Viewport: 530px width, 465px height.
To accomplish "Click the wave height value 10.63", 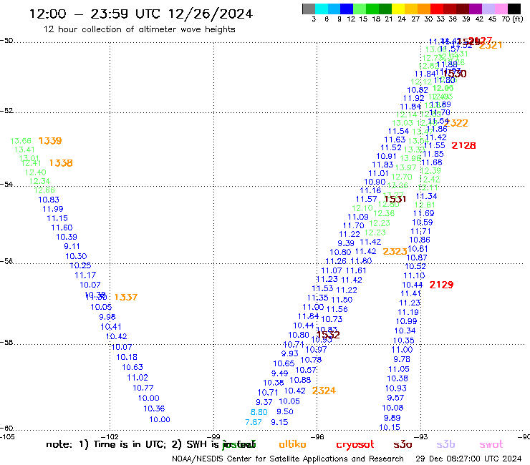I will pyautogui.click(x=132, y=367).
